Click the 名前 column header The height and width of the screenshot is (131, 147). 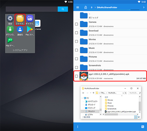pos(106,97)
